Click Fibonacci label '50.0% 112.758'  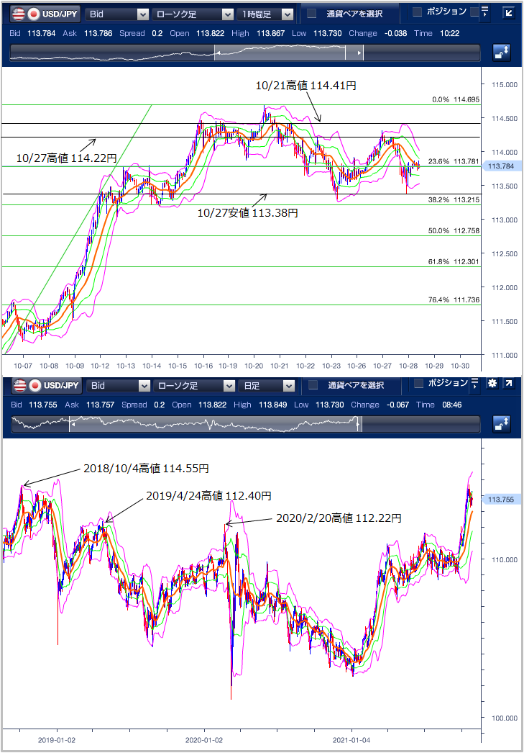[454, 230]
